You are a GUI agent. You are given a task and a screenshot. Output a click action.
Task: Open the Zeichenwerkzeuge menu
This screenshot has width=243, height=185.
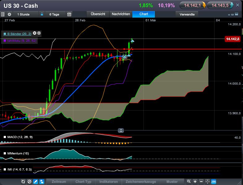[x=141, y=182]
